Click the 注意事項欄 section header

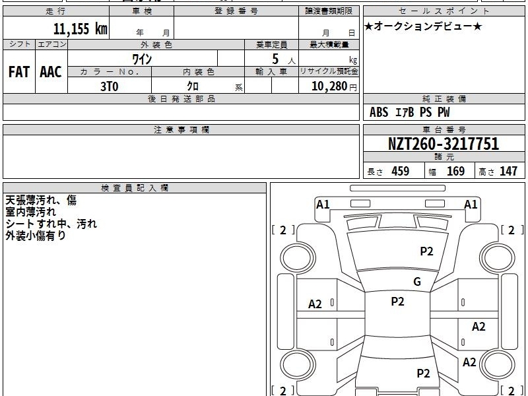point(181,129)
